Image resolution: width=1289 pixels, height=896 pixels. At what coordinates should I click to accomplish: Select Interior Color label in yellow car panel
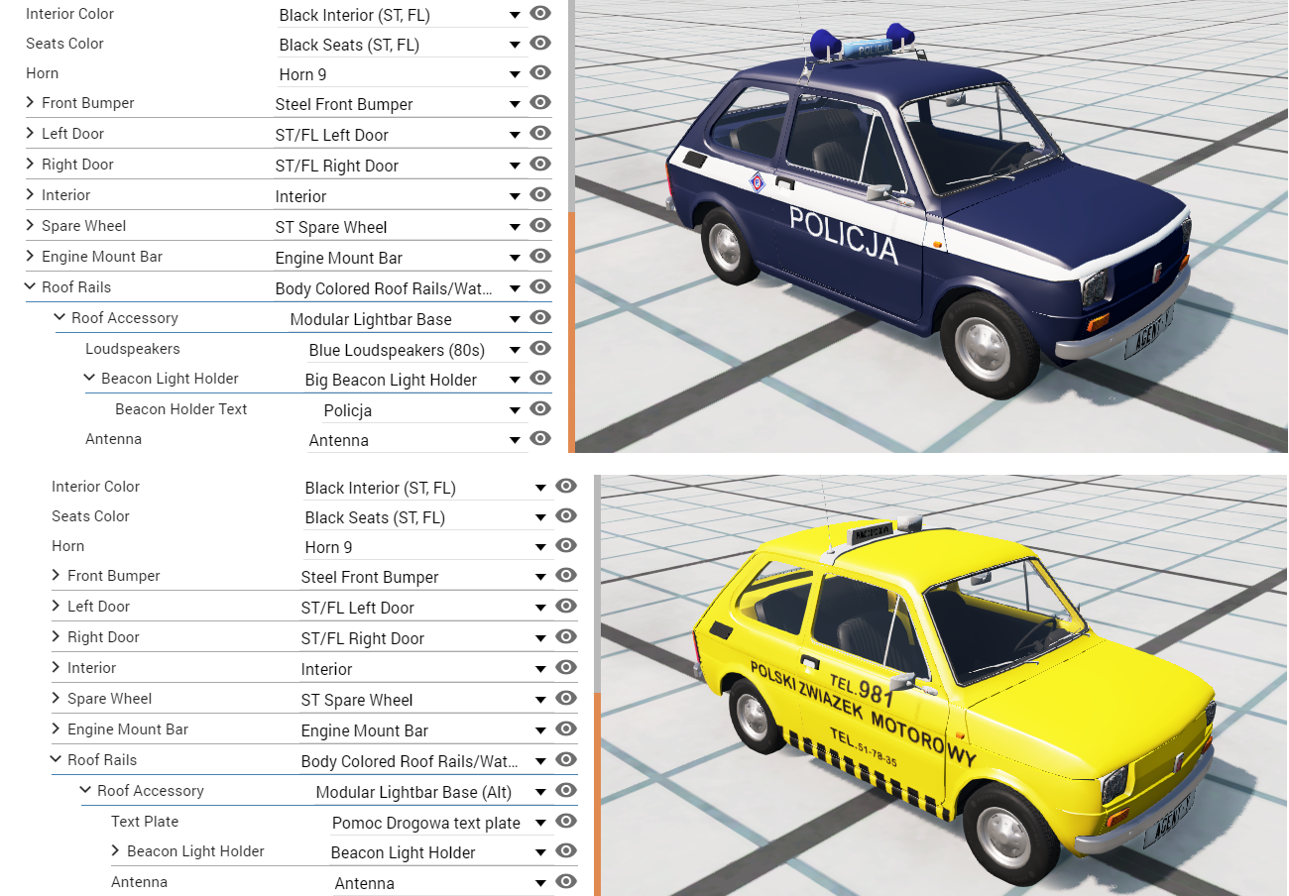pos(95,487)
